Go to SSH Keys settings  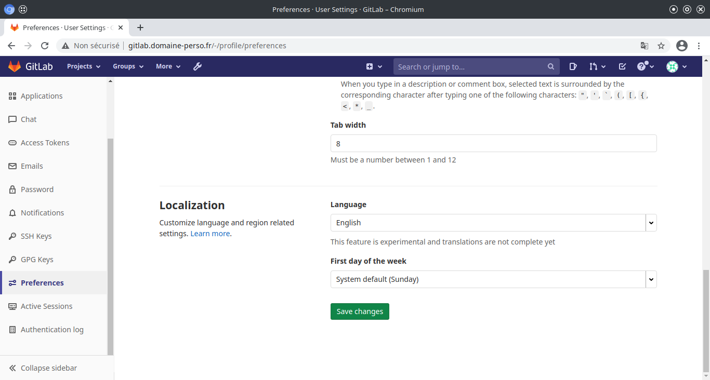click(36, 236)
